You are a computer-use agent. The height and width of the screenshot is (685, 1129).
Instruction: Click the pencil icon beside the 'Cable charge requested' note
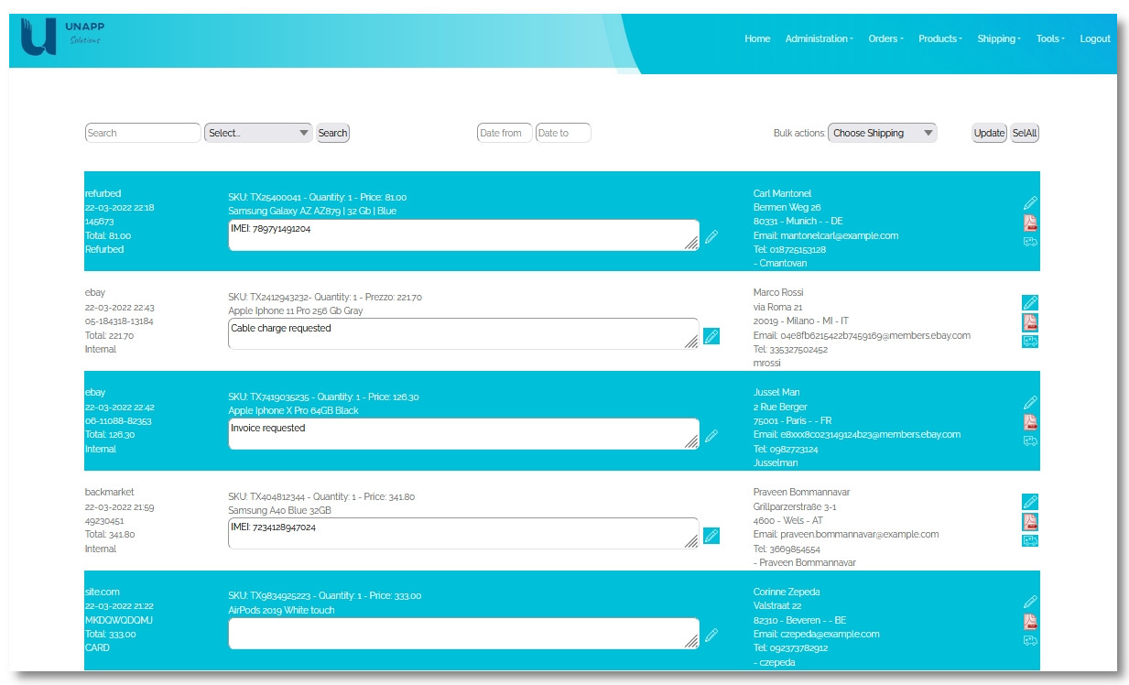(x=711, y=336)
